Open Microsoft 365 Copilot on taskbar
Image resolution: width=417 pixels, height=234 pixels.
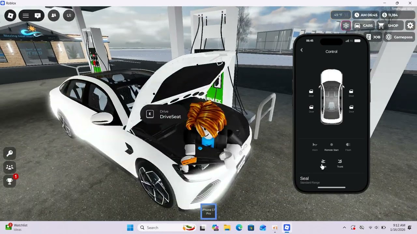(215, 227)
